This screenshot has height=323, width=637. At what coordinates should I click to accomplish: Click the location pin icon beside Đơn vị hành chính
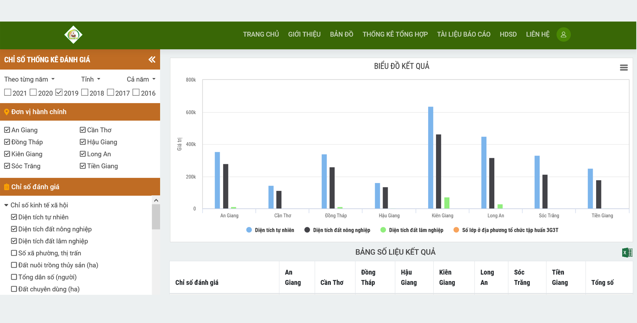[x=7, y=112]
